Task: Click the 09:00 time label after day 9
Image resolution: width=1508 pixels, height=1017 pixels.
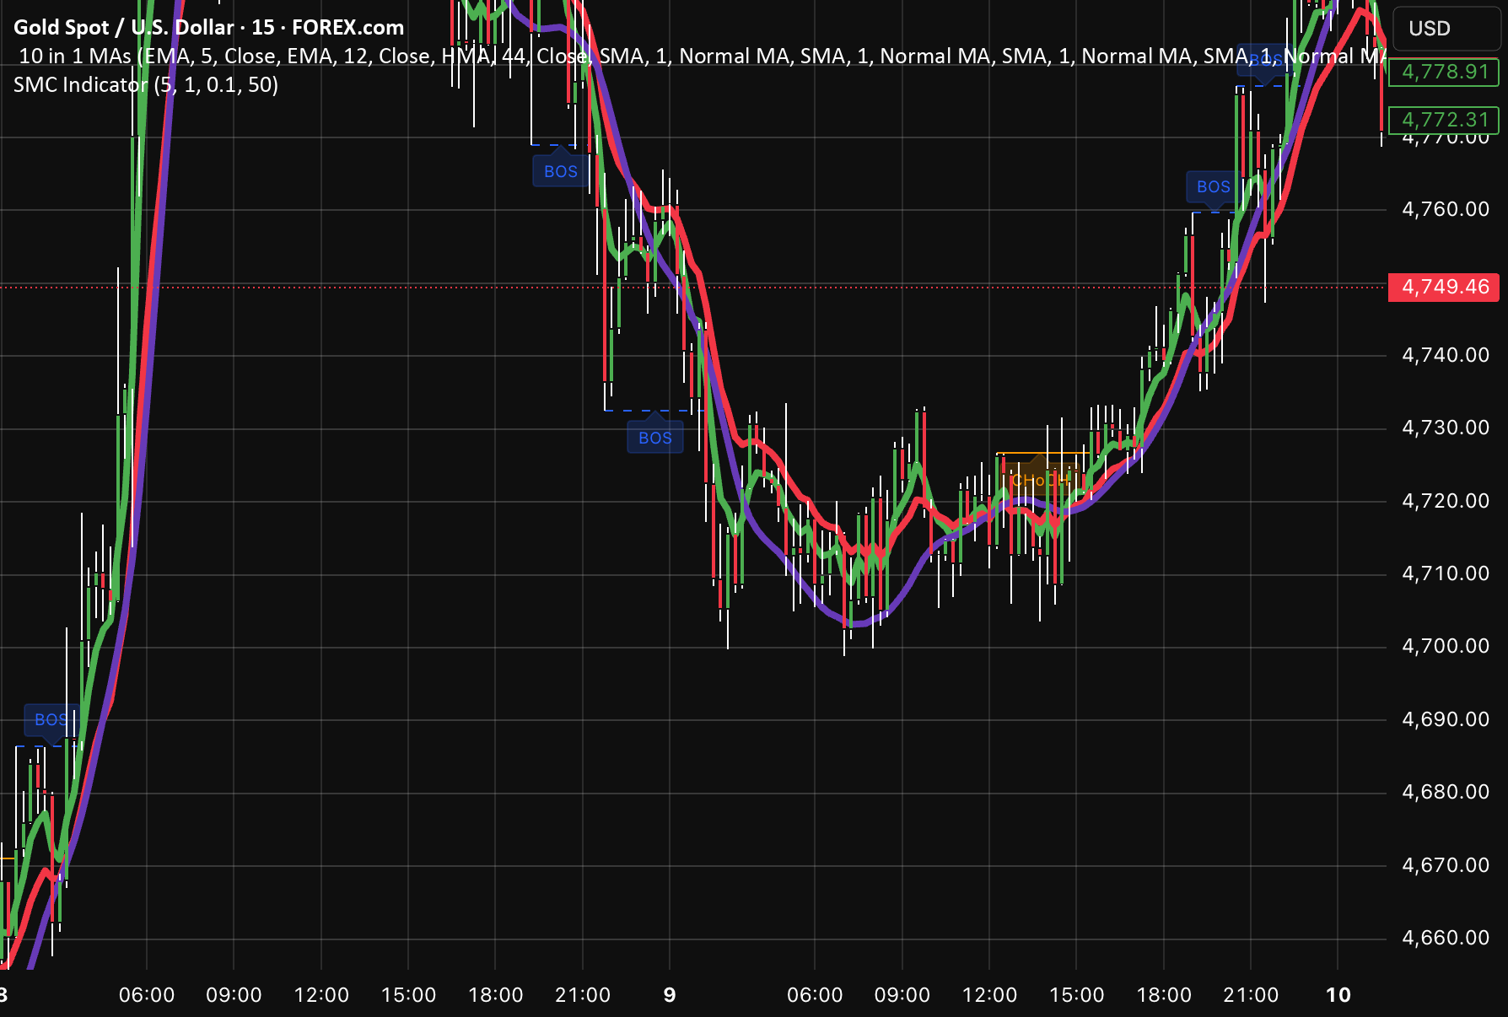Action: click(x=902, y=995)
